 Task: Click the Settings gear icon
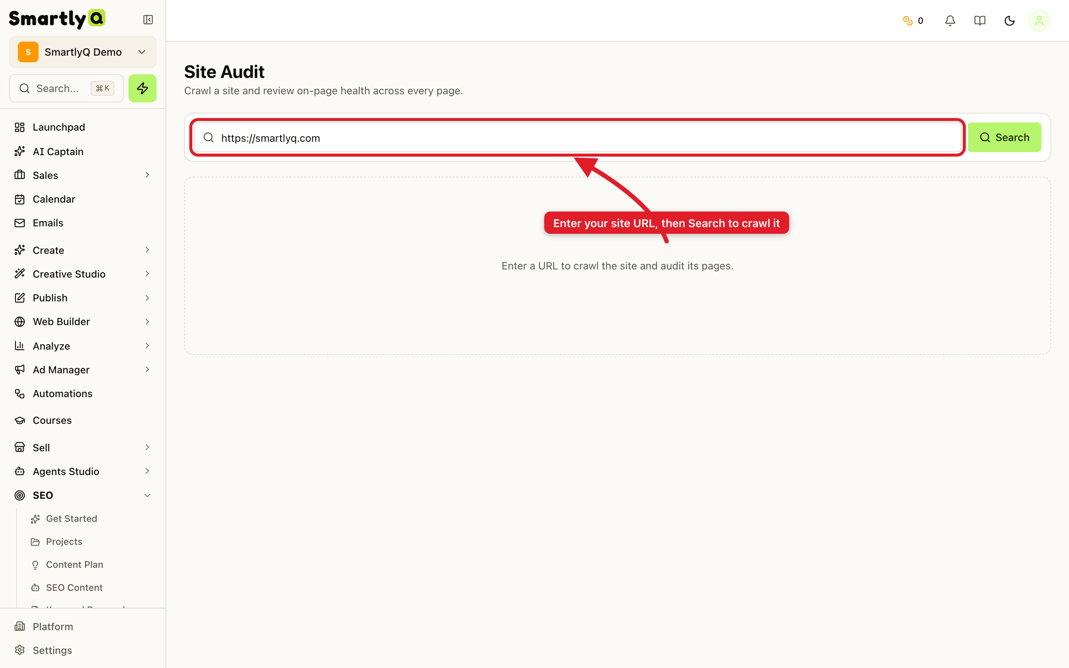19,650
